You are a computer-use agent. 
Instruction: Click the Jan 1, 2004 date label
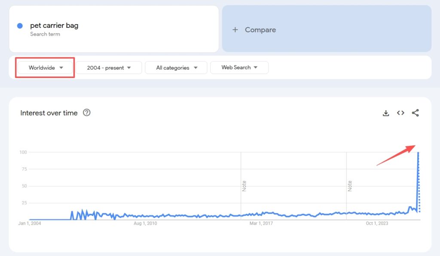(x=30, y=223)
